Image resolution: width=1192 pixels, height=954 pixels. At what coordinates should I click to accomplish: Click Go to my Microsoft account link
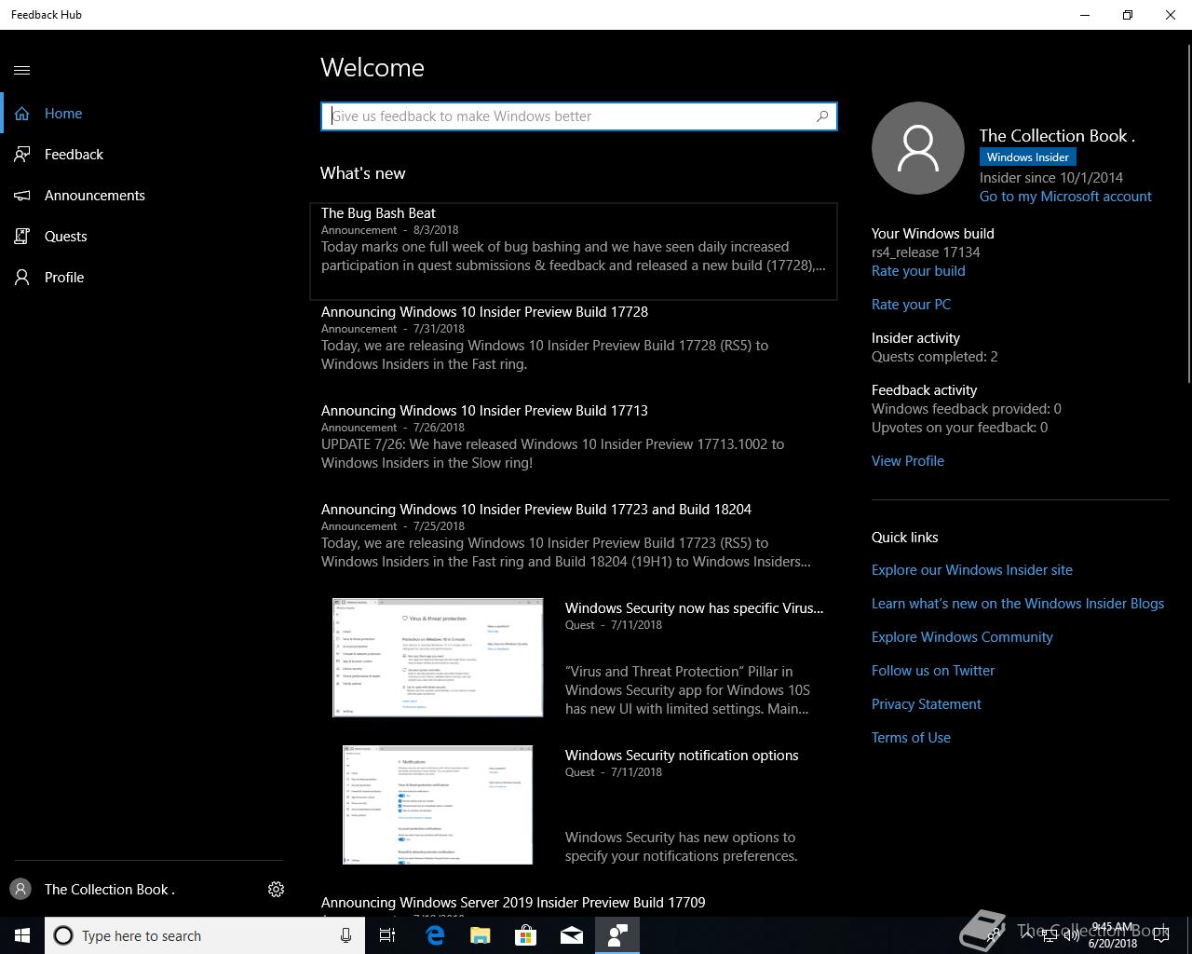[x=1065, y=197]
